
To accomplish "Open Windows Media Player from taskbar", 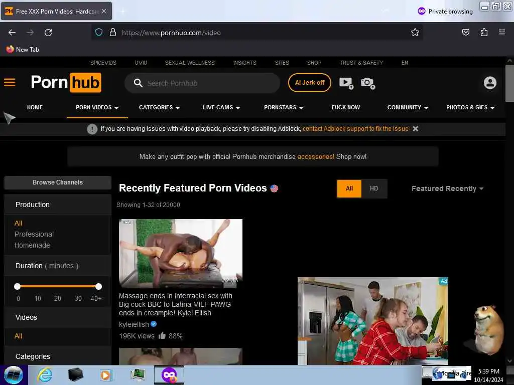I will tap(105, 375).
